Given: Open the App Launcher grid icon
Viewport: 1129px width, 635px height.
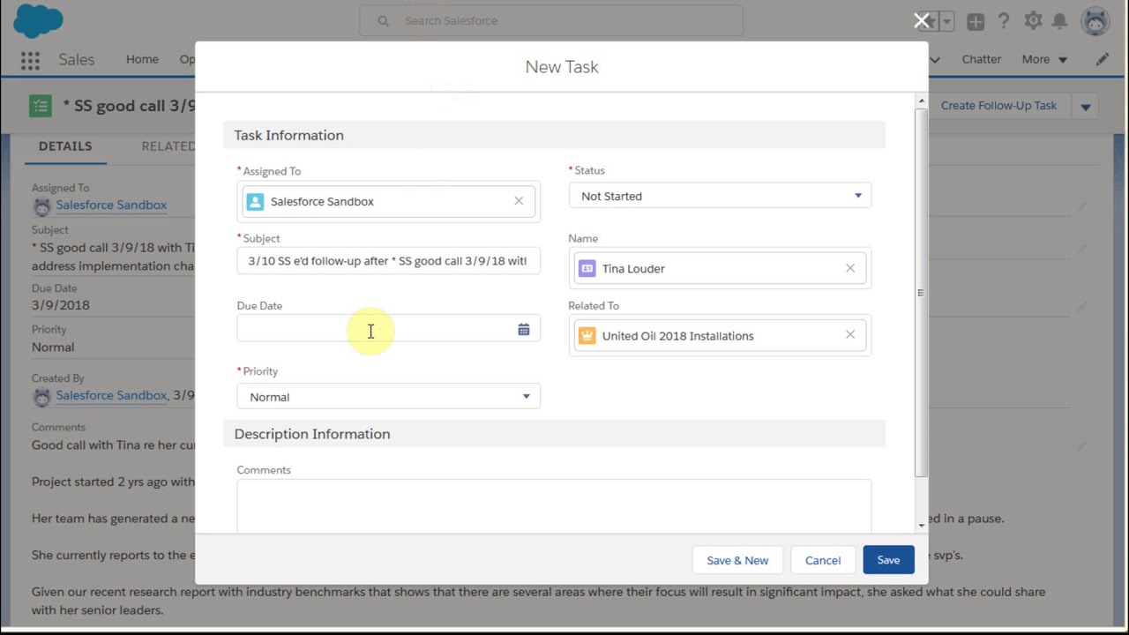Looking at the screenshot, I should tap(30, 60).
